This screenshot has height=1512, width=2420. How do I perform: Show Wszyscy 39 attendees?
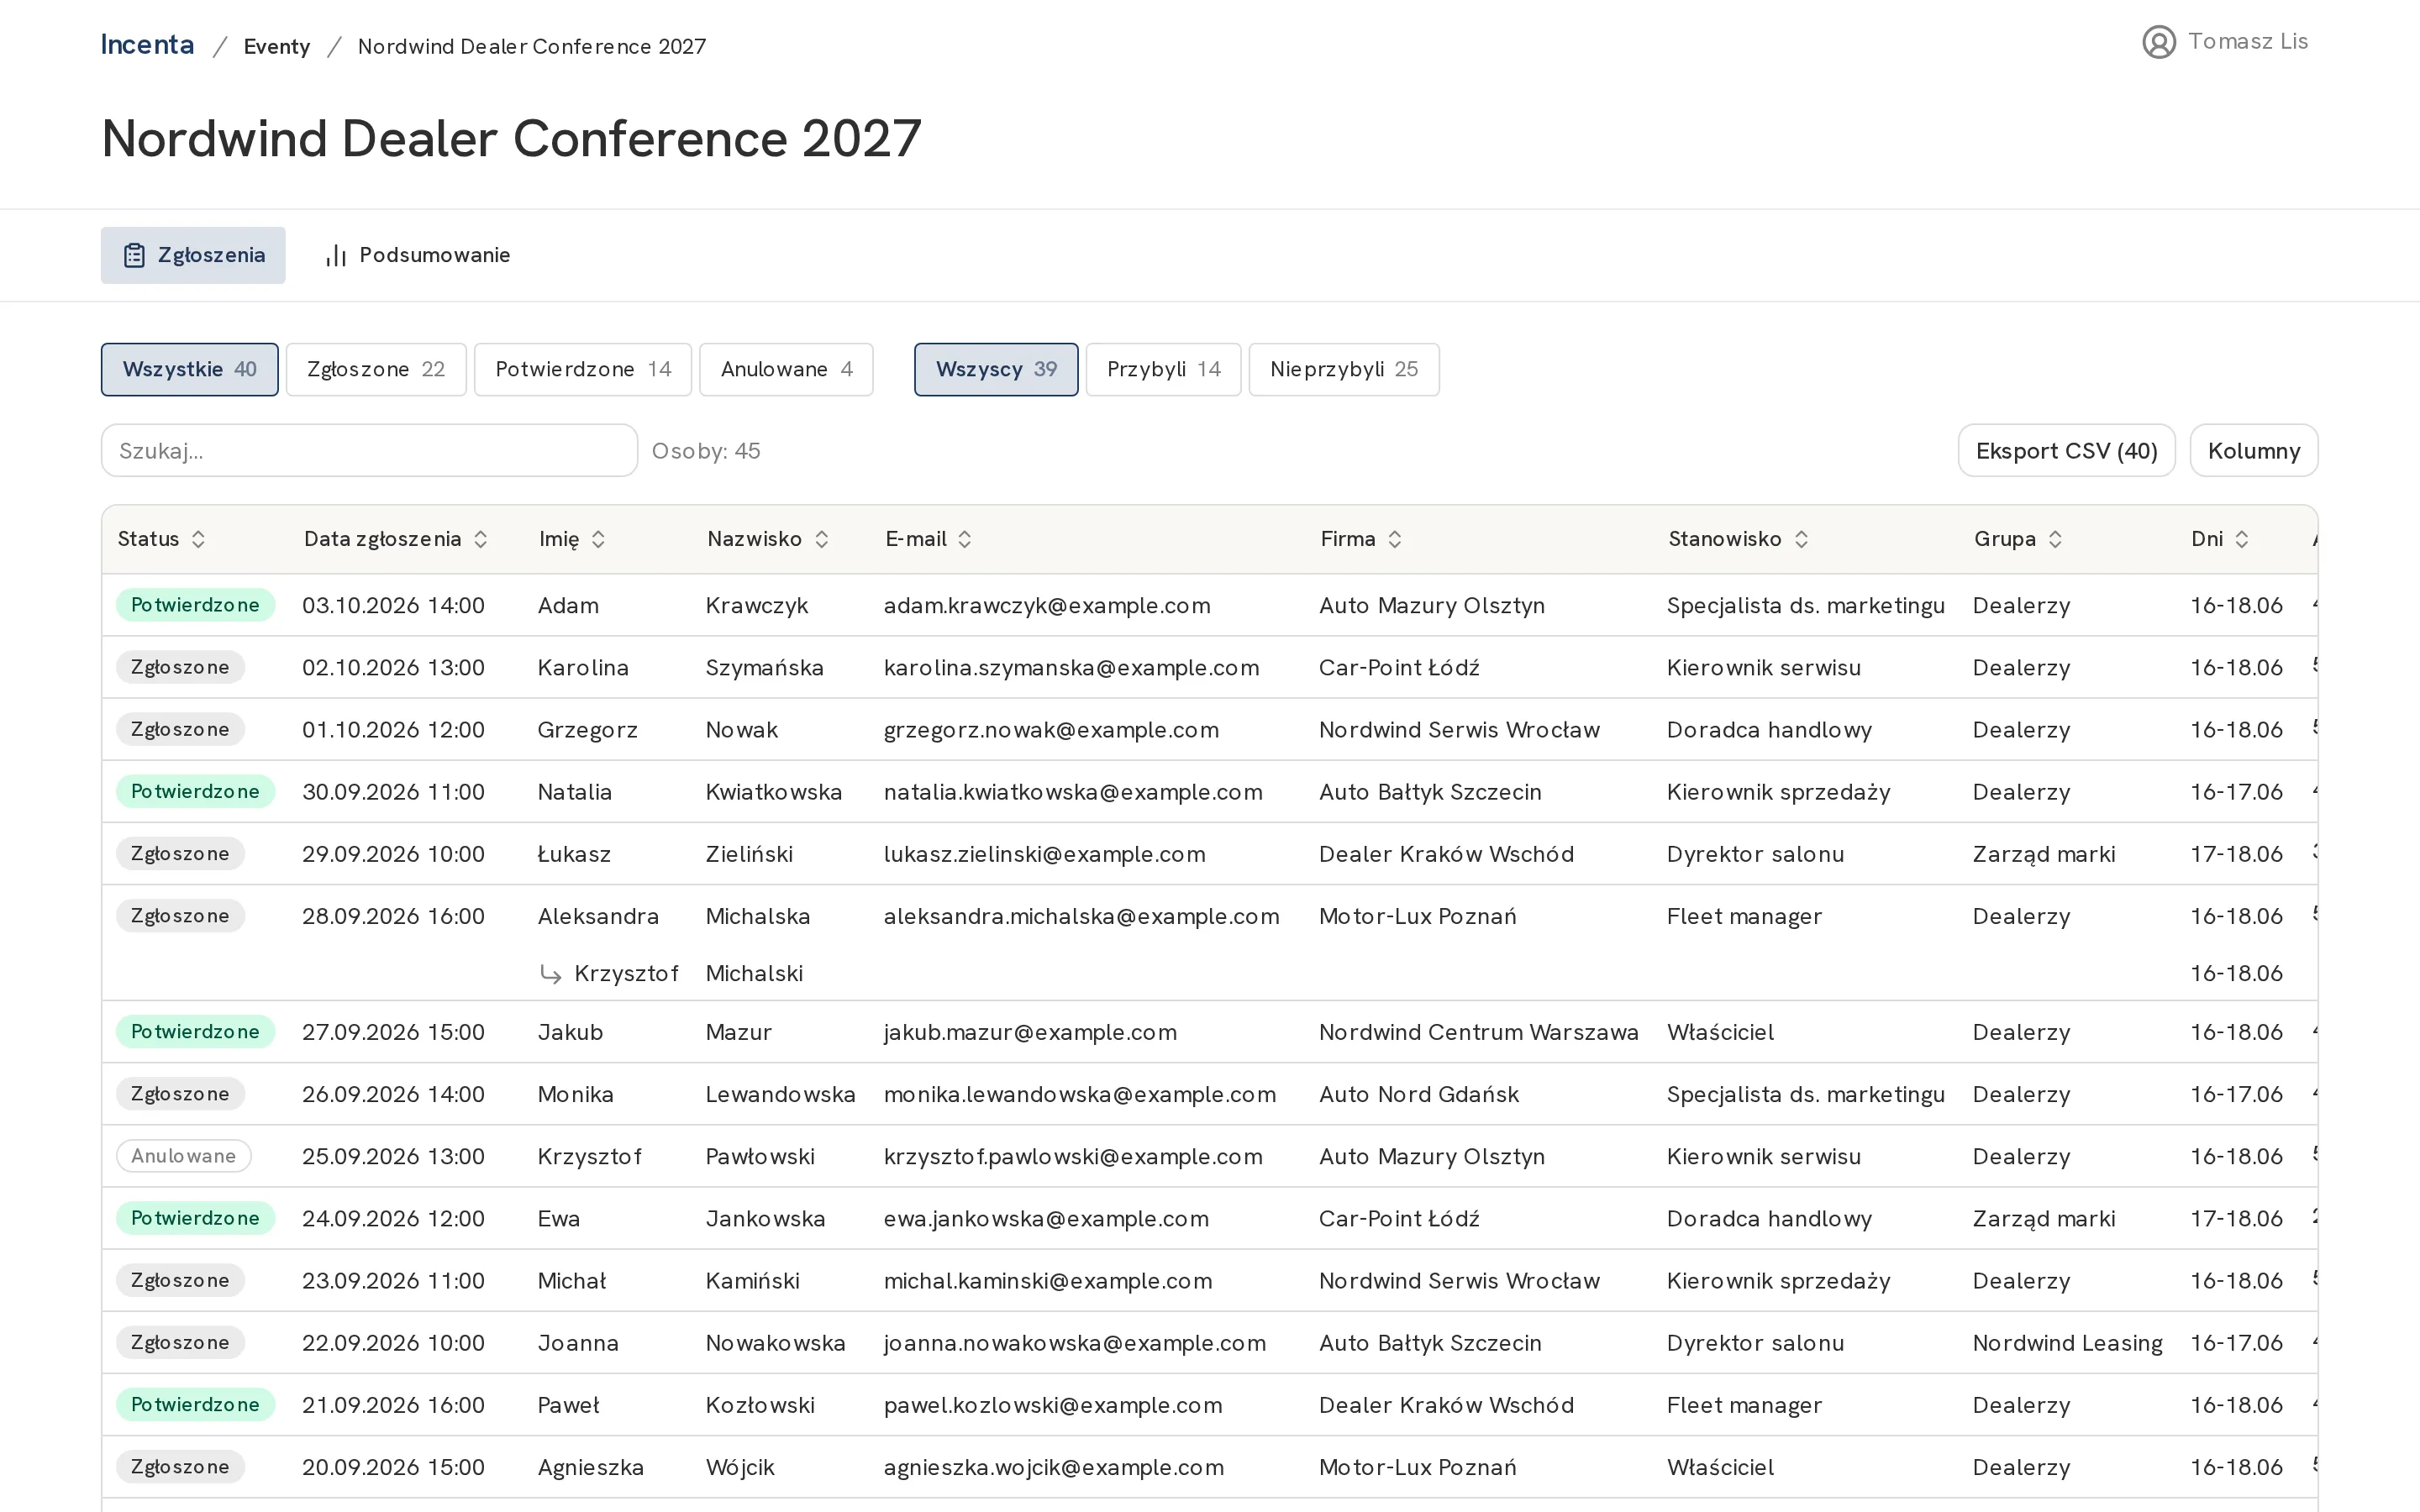tap(996, 369)
